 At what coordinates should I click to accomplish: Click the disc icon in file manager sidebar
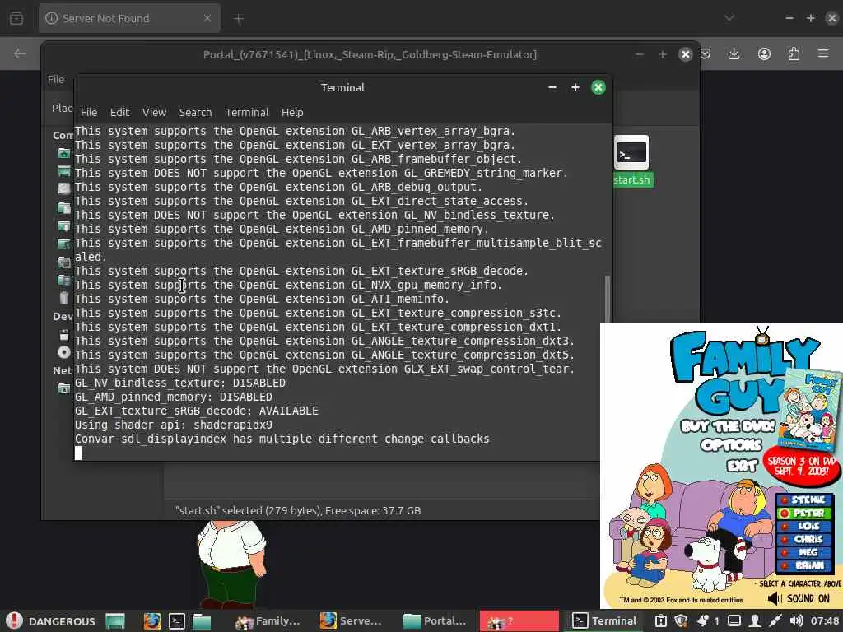pos(64,352)
